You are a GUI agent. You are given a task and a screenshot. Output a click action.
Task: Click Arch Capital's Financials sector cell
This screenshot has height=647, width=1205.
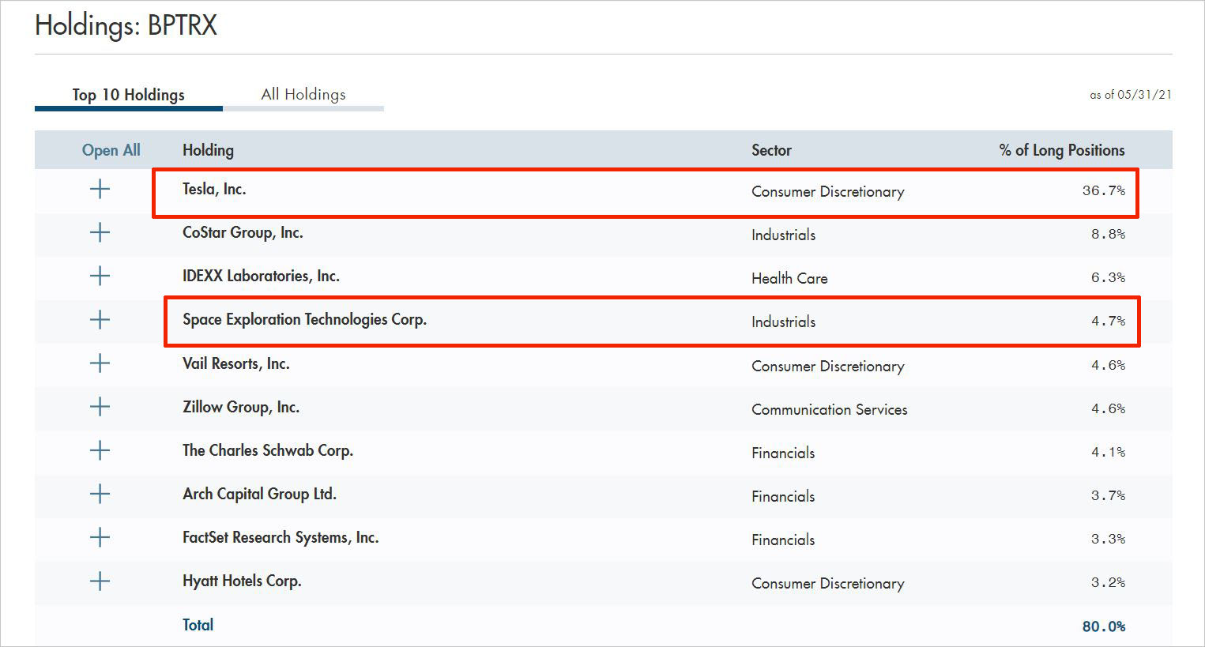783,496
